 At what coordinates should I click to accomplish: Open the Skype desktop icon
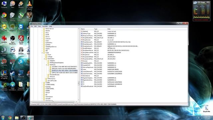[x=21, y=62]
